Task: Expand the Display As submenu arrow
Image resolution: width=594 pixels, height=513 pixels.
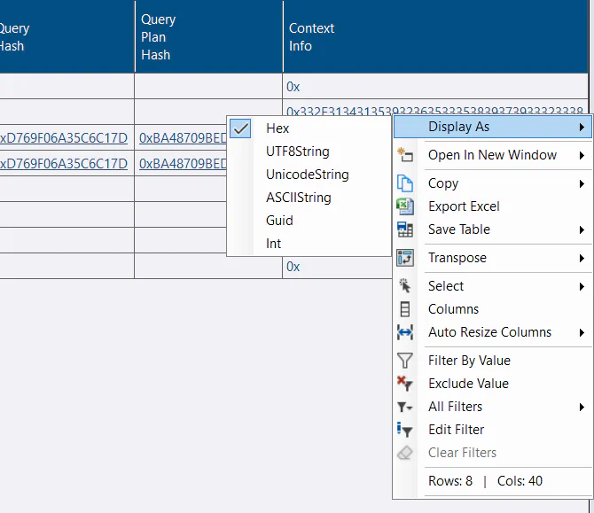Action: coord(582,127)
